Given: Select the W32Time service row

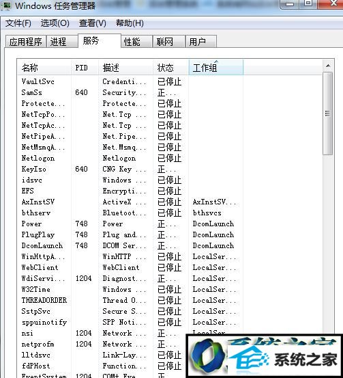Looking at the screenshot, I should (170, 290).
